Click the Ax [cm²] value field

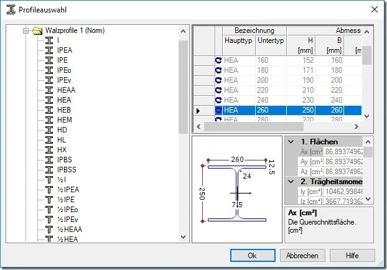[343, 152]
